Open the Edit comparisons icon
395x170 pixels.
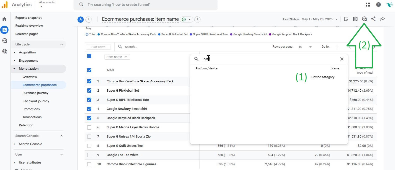(x=355, y=19)
